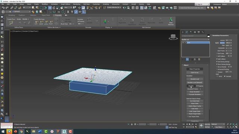Open the Create command panel tab
239x134 pixels.
click(183, 32)
